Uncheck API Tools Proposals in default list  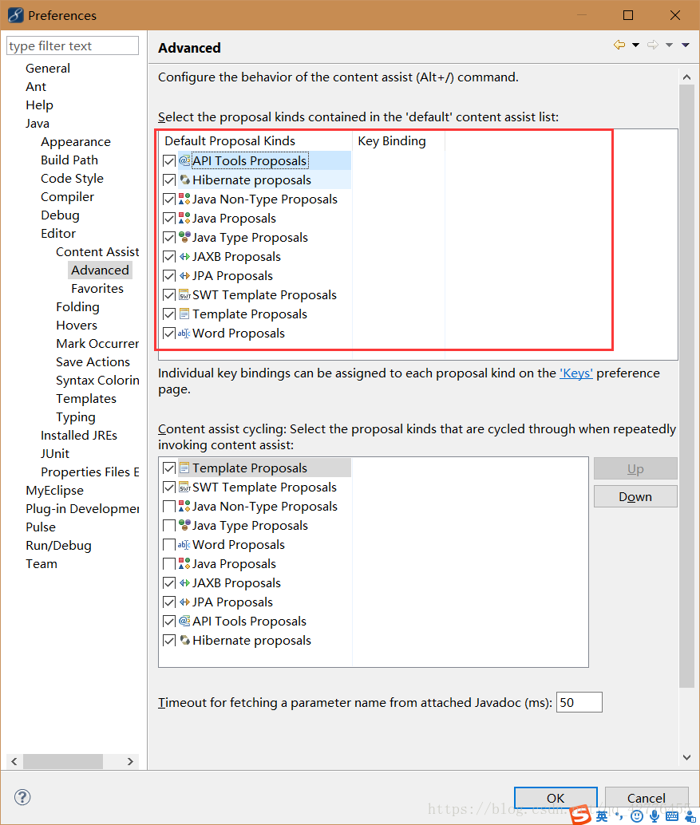pyautogui.click(x=169, y=161)
